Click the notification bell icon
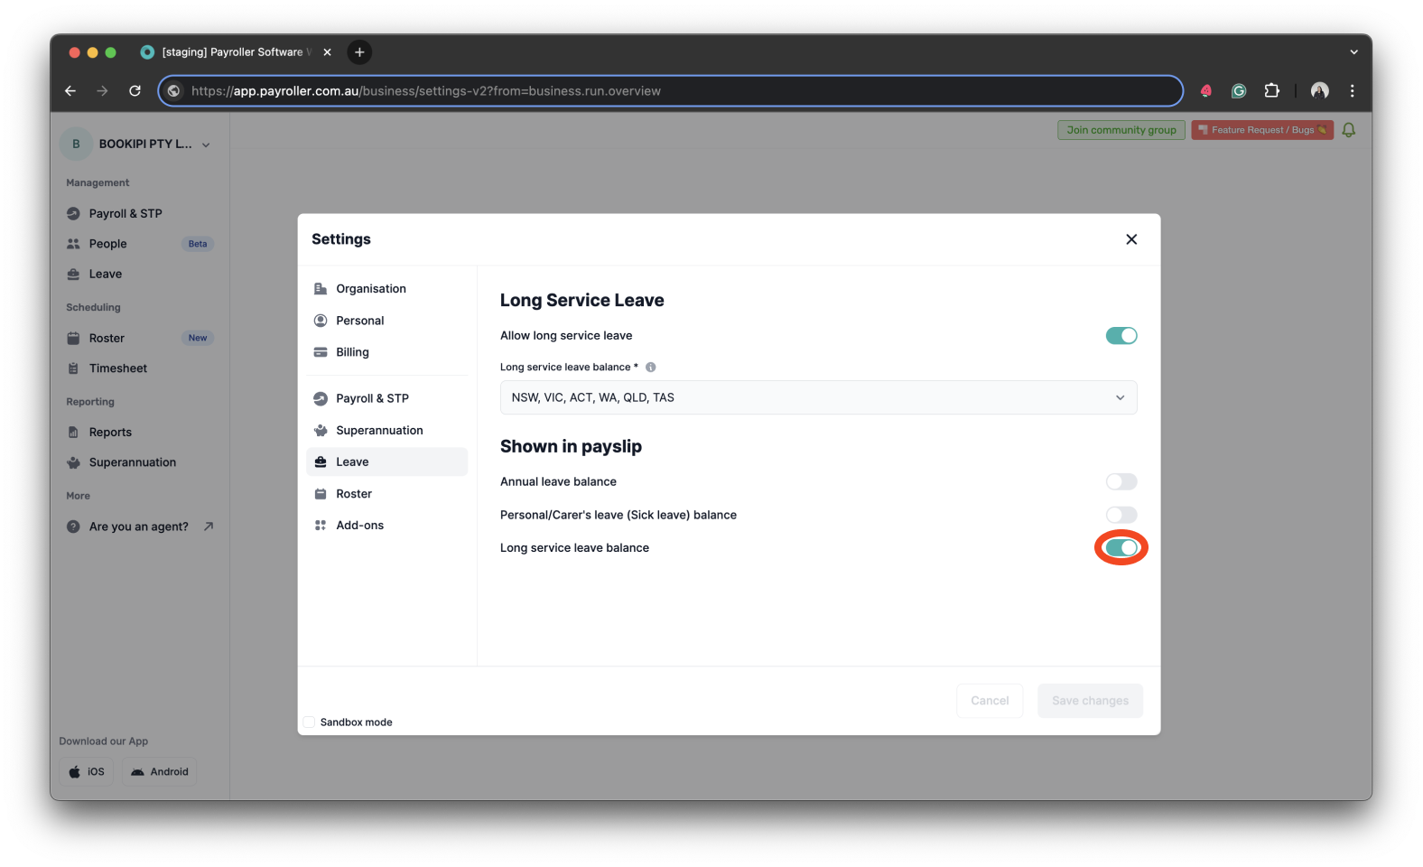 1349,130
